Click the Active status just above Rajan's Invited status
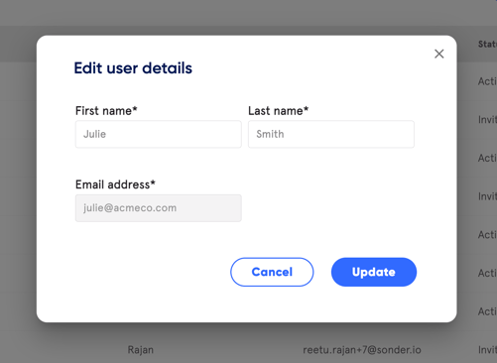This screenshot has width=497, height=363. (487, 311)
